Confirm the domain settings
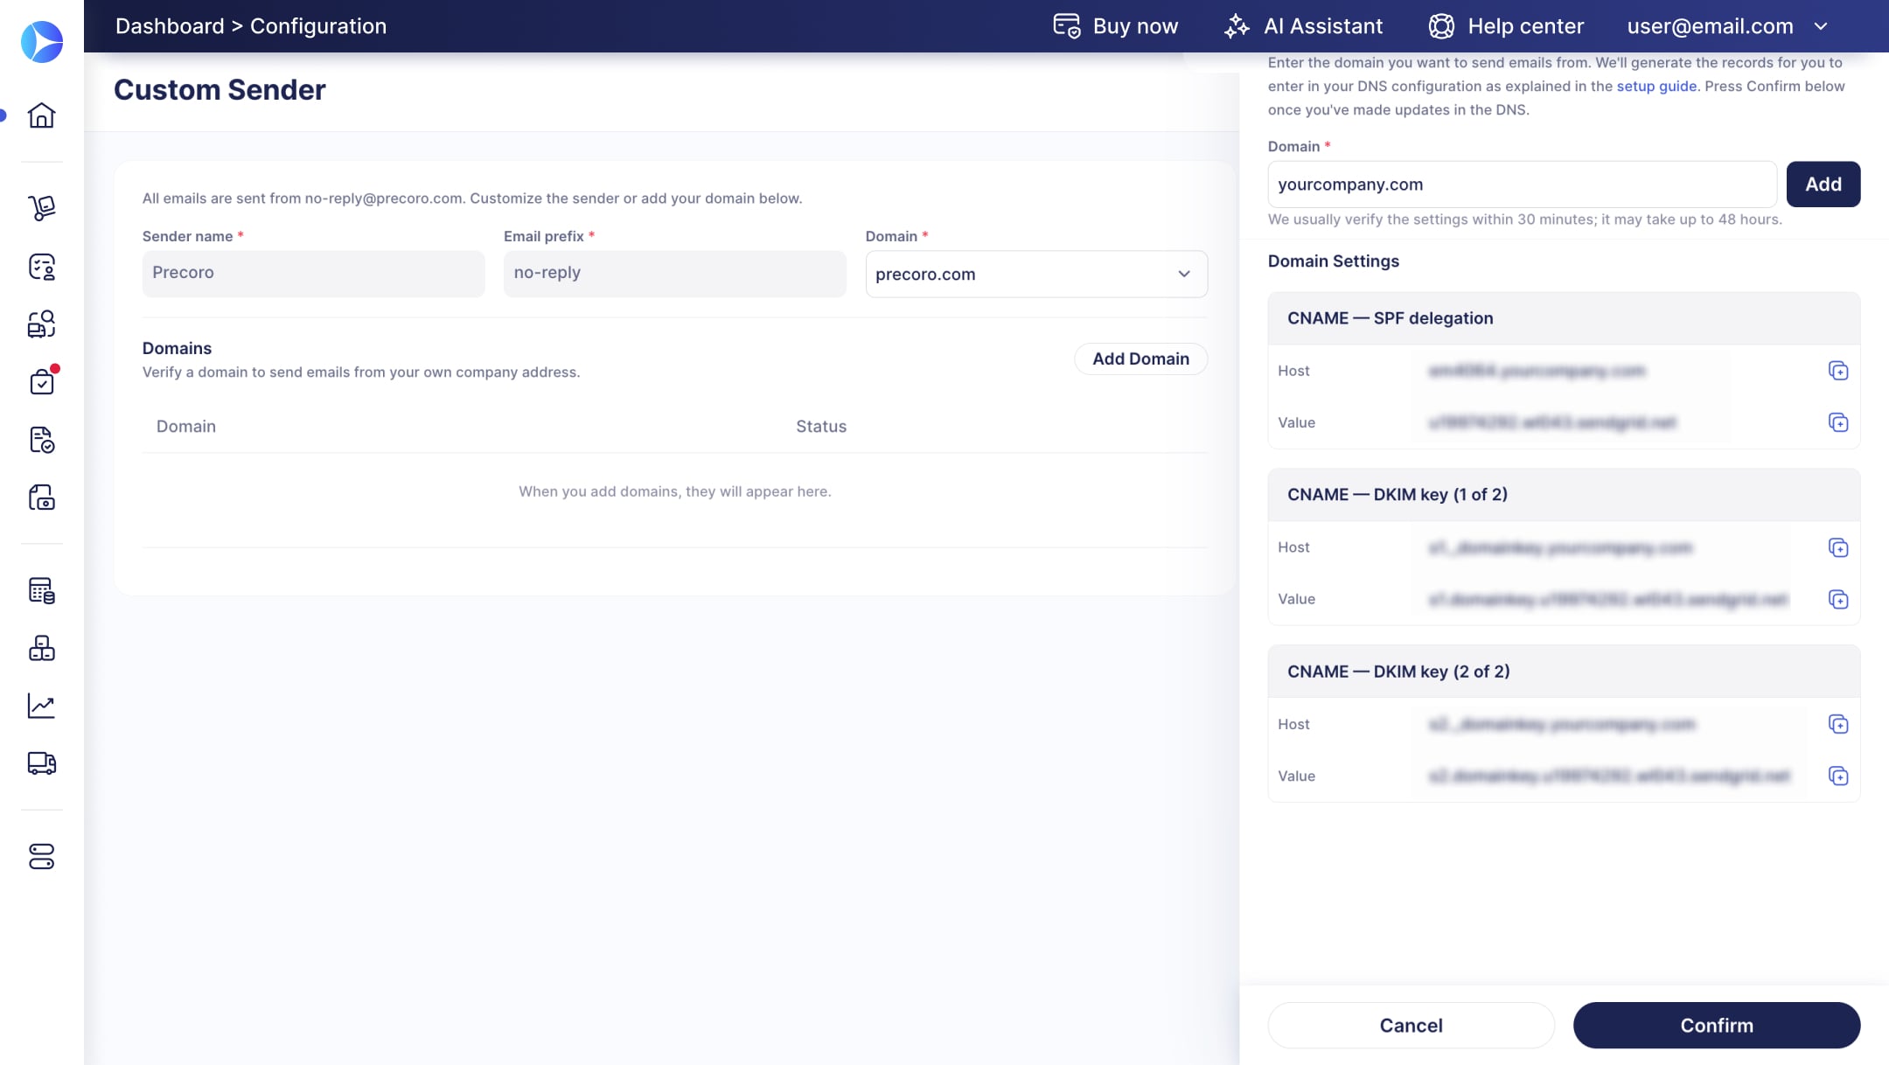The width and height of the screenshot is (1889, 1065). [1716, 1025]
